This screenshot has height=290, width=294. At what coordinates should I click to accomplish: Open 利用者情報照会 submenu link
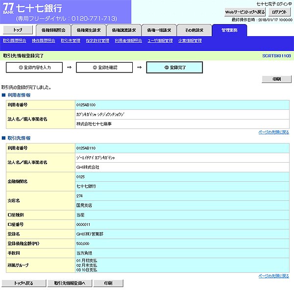[x=128, y=41]
